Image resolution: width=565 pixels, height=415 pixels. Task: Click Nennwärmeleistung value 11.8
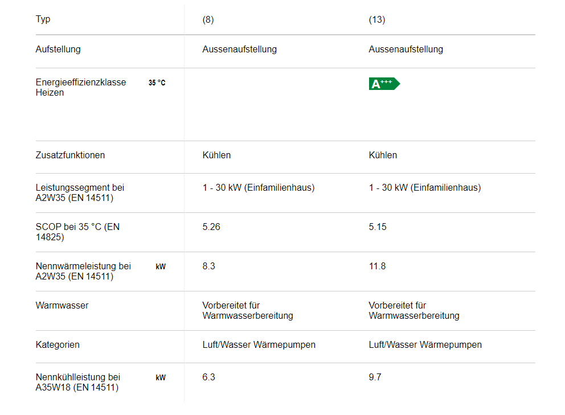click(x=377, y=266)
